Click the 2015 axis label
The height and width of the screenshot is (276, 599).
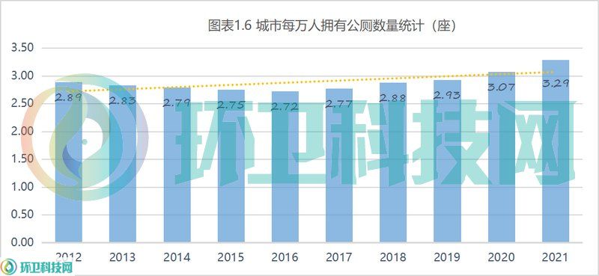tap(231, 257)
